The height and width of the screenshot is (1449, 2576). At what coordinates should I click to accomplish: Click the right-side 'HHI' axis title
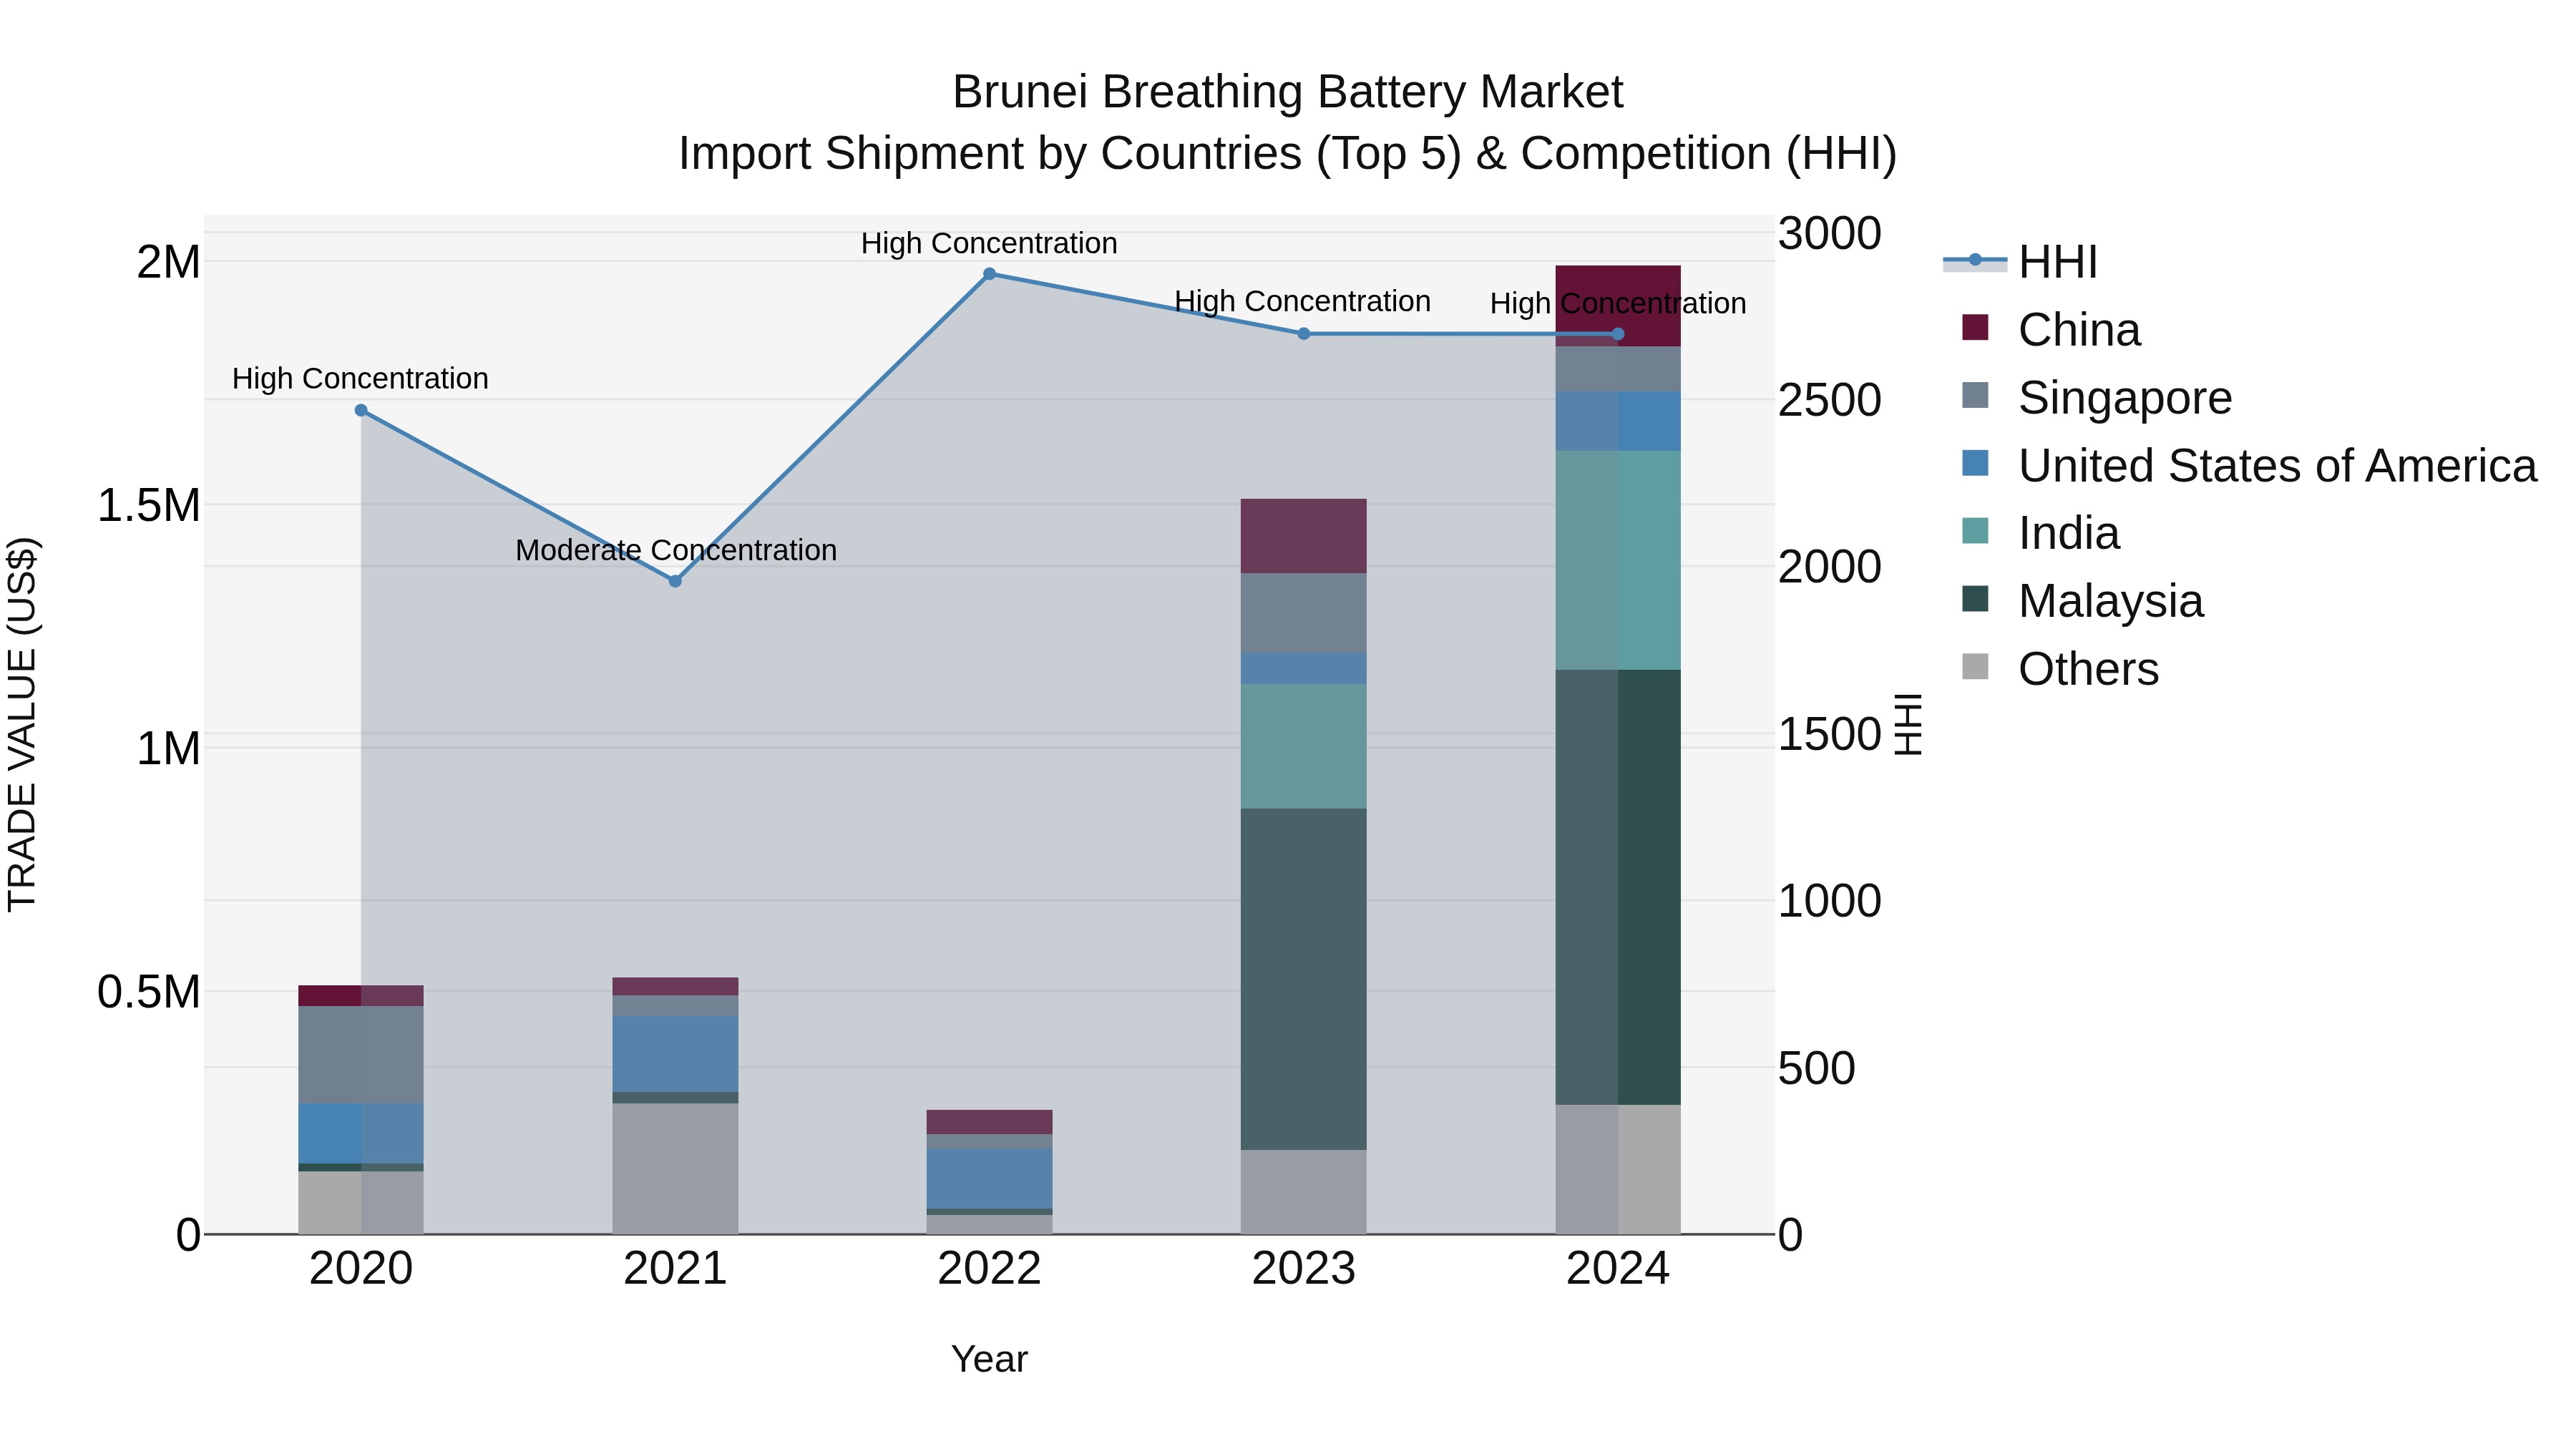coord(1909,724)
